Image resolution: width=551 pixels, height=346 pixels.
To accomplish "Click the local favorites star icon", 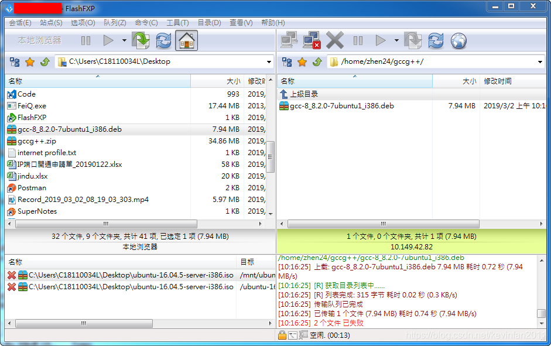I will click(x=30, y=62).
